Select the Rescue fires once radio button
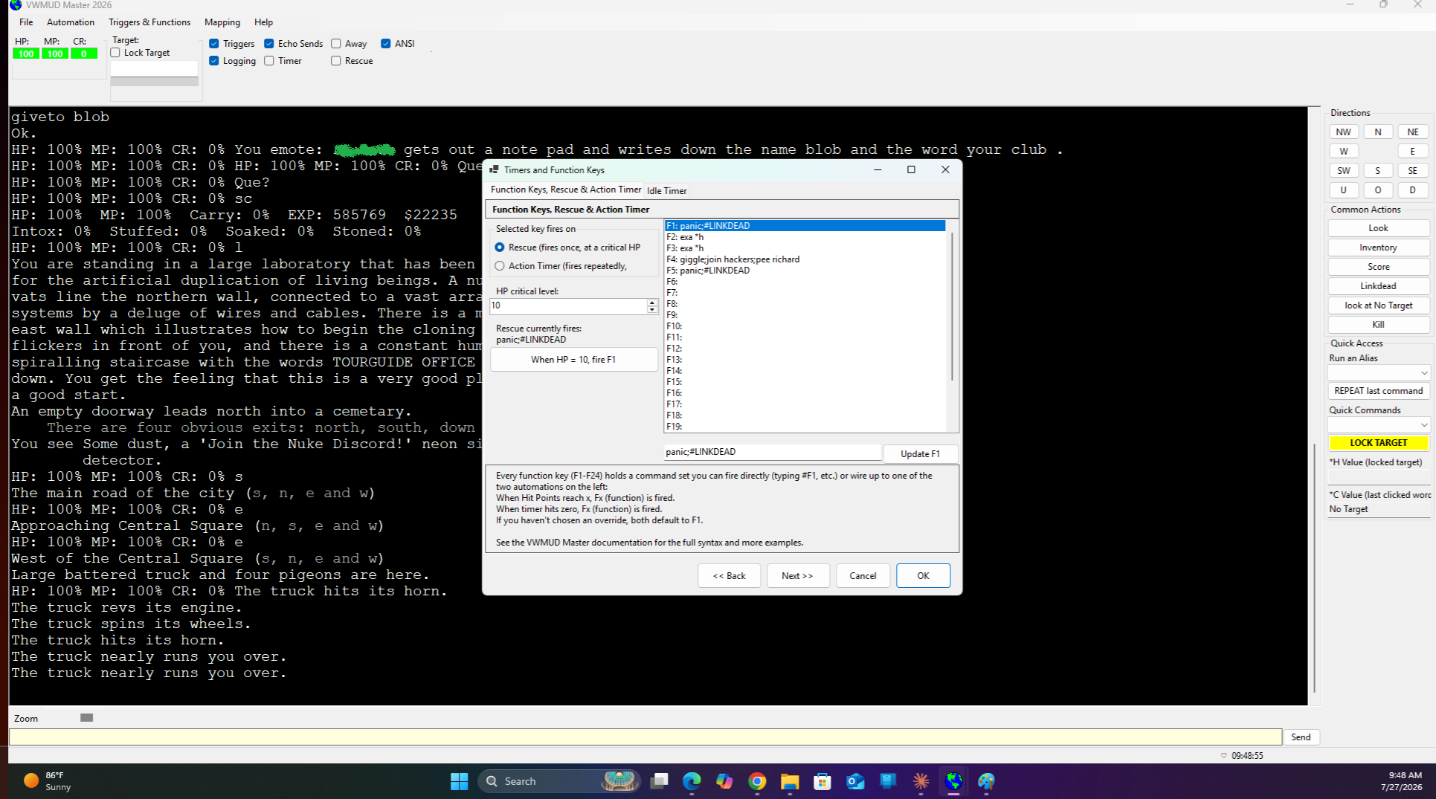The height and width of the screenshot is (799, 1436). point(500,248)
